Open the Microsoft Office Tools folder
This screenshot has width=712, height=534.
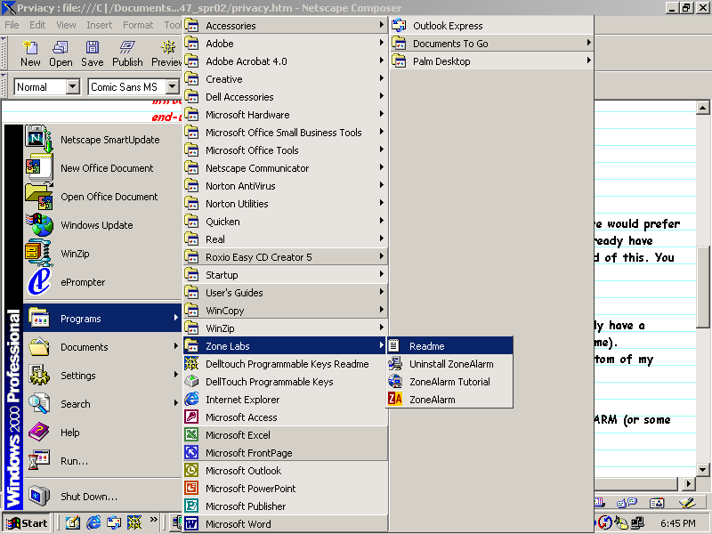pos(286,150)
